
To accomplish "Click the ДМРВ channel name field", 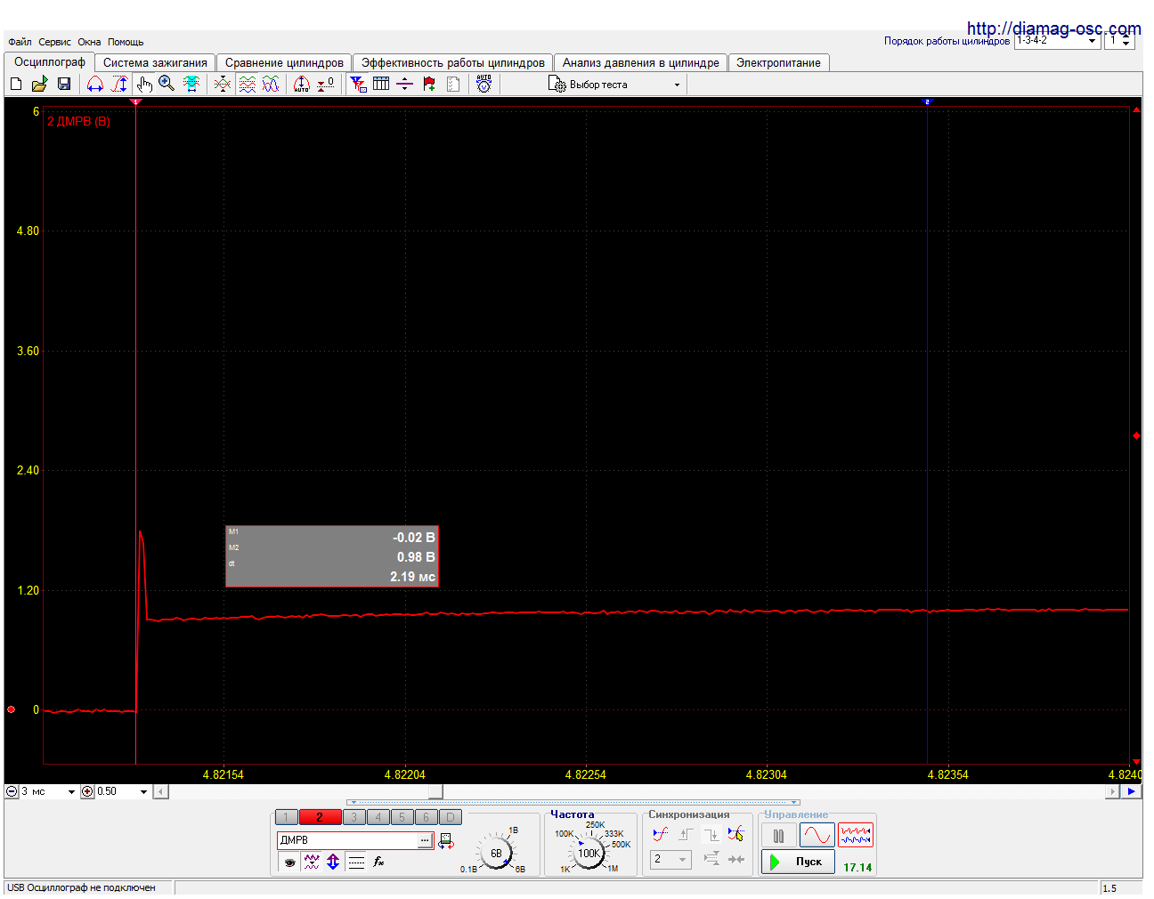I will coord(347,840).
